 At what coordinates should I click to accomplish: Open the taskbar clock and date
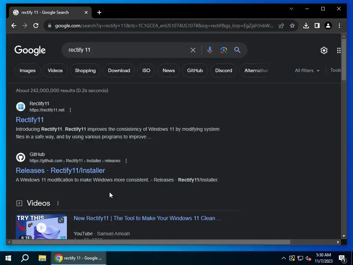(x=323, y=258)
